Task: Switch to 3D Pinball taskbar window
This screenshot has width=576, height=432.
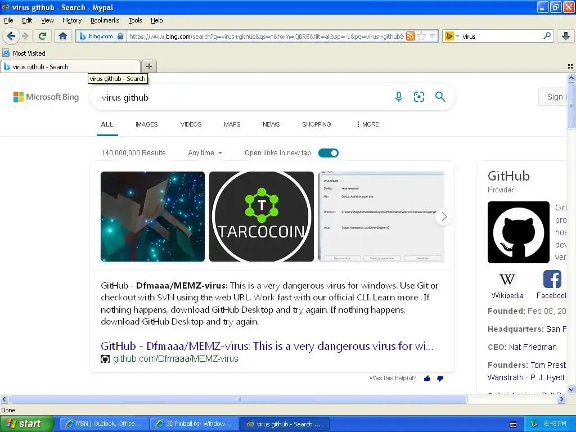Action: tap(194, 424)
